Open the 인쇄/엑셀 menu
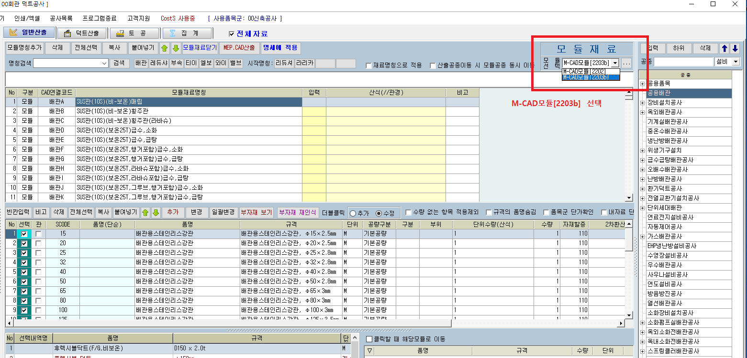The image size is (747, 358). [x=27, y=19]
